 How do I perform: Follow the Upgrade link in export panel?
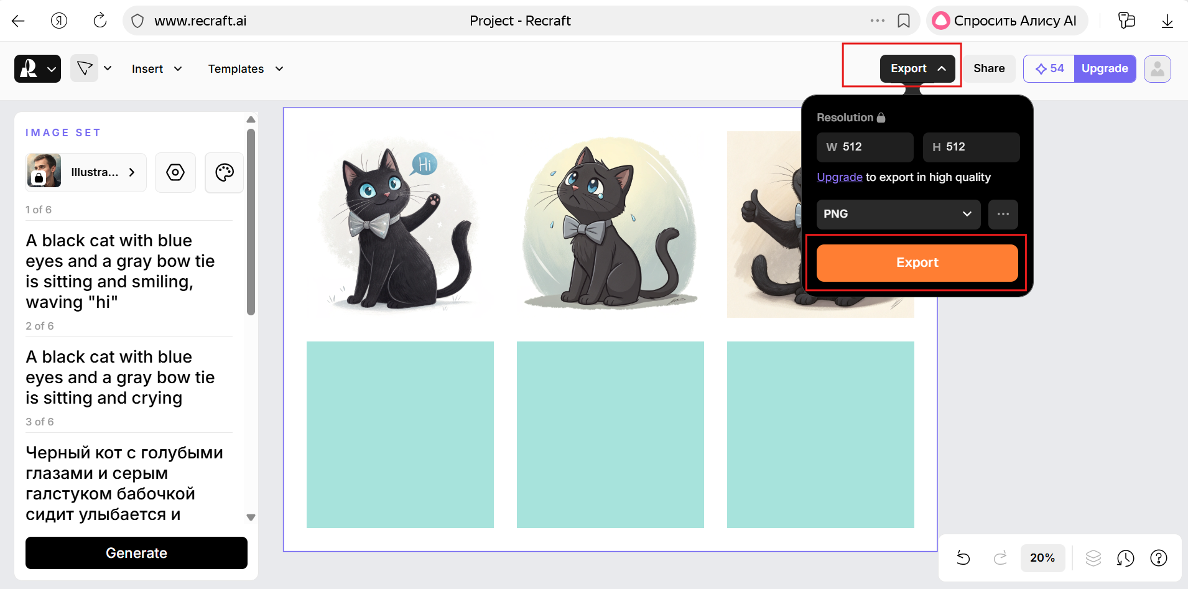point(839,177)
